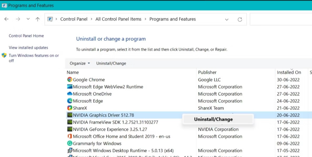
Task: Click the NVIDIA FrameView SDK icon
Action: (x=69, y=122)
